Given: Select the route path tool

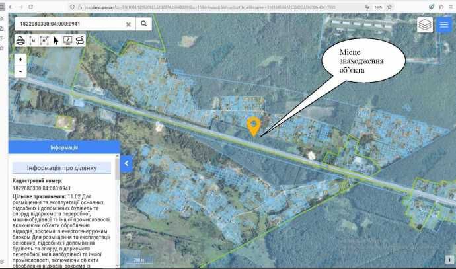Looking at the screenshot, I should click(80, 40).
